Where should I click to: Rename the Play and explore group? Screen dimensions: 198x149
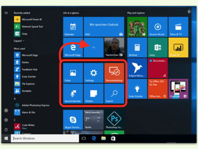tap(136, 13)
